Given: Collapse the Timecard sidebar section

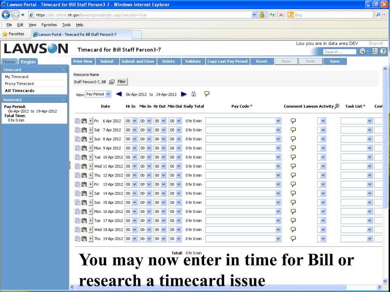Looking at the screenshot, I should click(64, 70).
